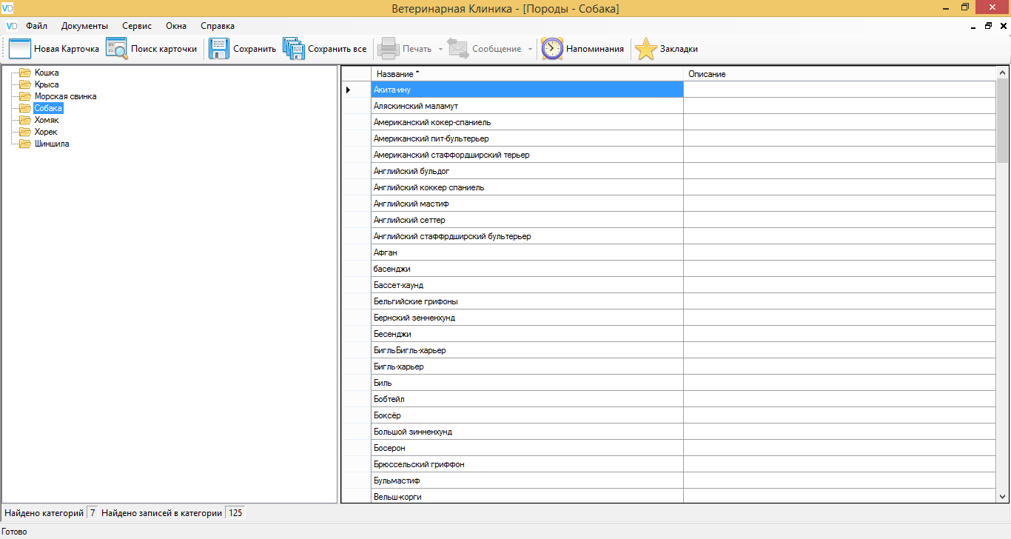1011x539 pixels.
Task: Click the Шиншила folder icon in tree
Action: coord(25,144)
